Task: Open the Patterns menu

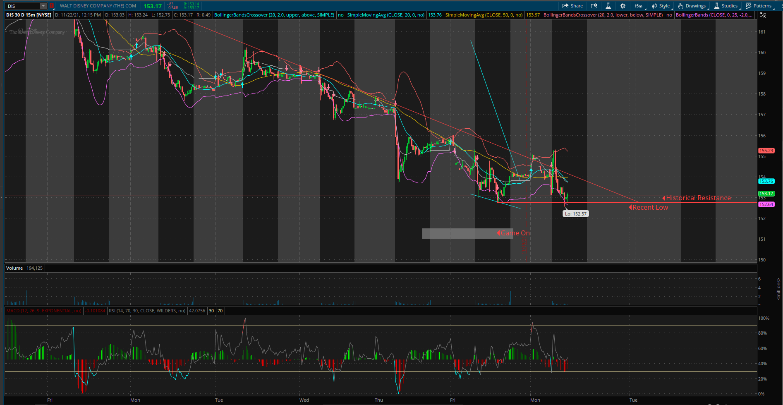Action: tap(759, 6)
